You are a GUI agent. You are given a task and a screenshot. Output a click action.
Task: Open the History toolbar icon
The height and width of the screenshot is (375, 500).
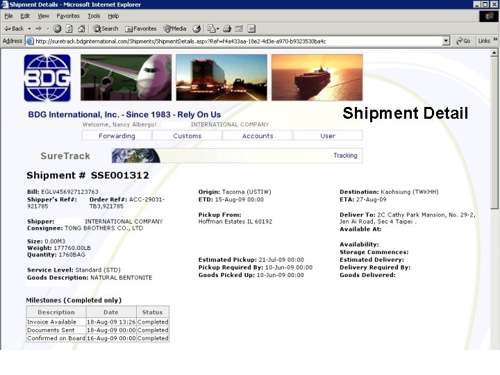pos(197,28)
